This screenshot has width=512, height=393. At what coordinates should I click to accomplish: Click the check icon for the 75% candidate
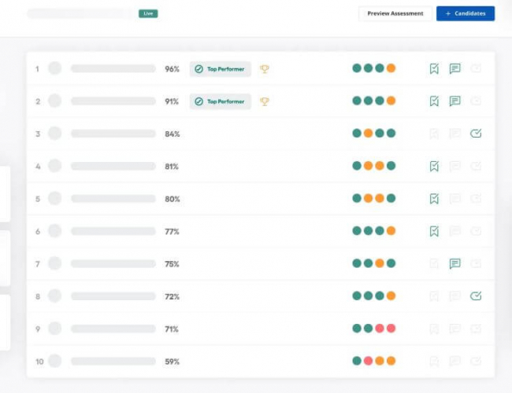point(476,263)
